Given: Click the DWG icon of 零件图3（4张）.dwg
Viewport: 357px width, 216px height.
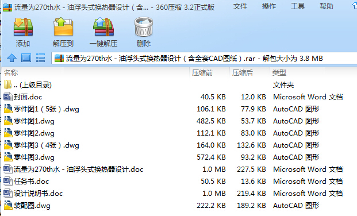Looking at the screenshot, I should [8, 145].
